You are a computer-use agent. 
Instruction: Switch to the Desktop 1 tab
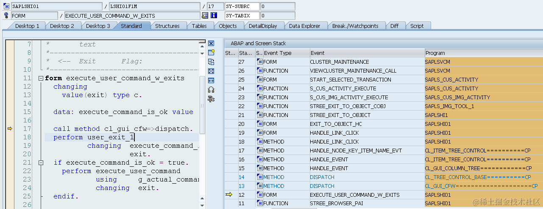(27, 26)
